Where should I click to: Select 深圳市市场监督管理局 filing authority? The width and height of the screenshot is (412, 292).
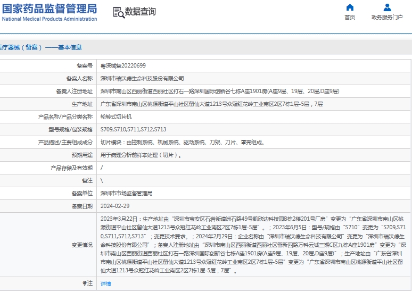126,194
